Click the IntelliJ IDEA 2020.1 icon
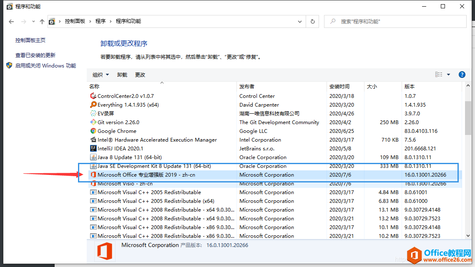This screenshot has width=475, height=267. tap(93, 149)
